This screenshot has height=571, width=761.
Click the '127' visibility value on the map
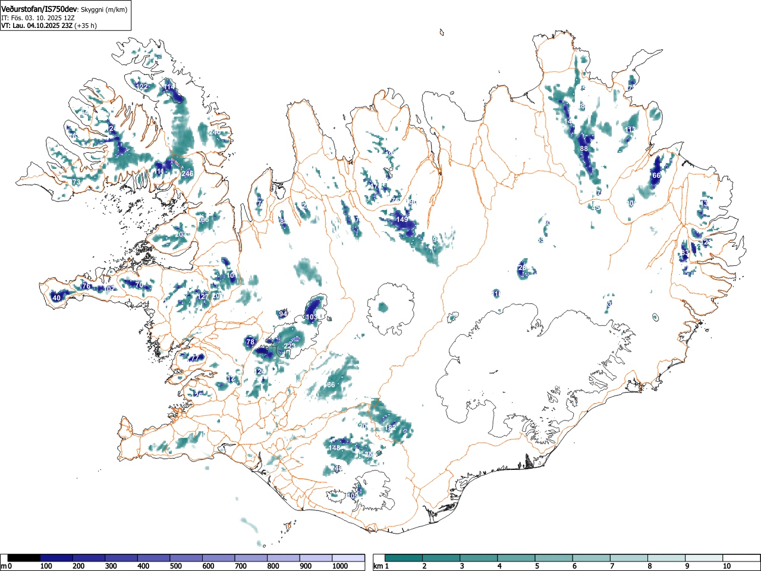[x=203, y=297]
